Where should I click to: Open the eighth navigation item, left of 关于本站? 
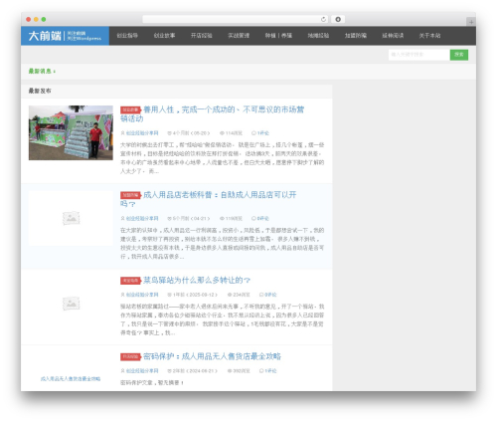(x=393, y=36)
